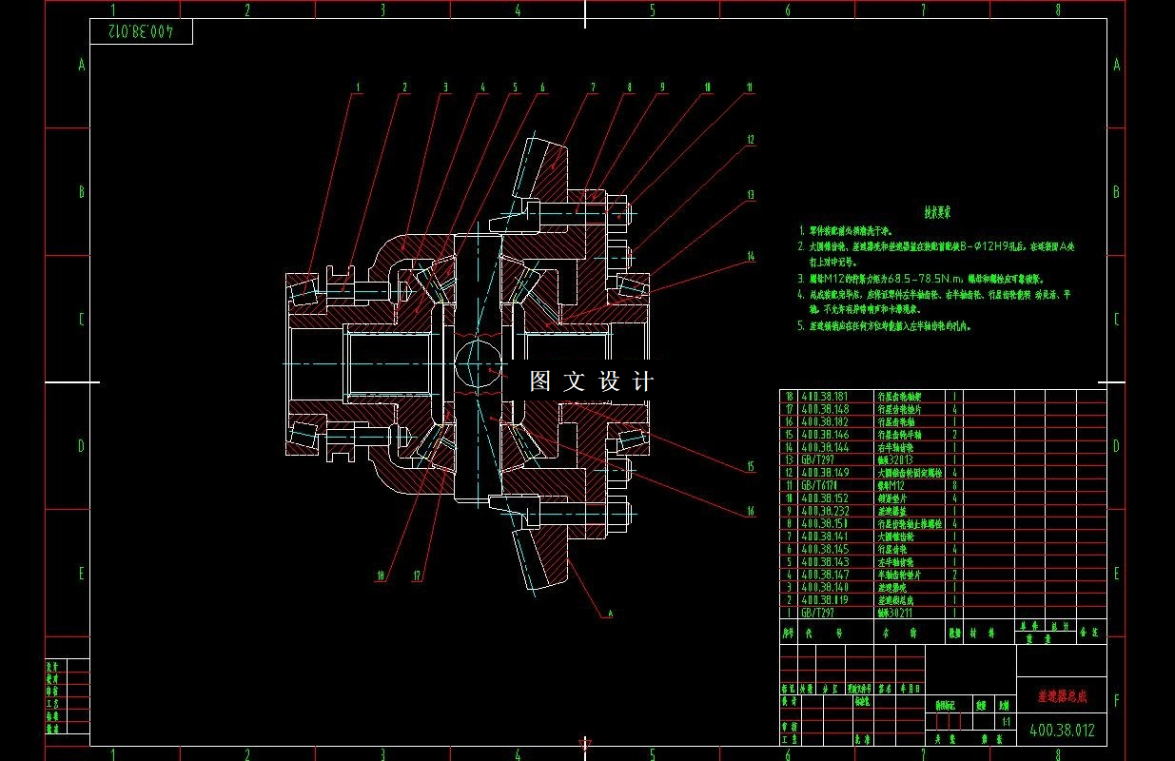The width and height of the screenshot is (1175, 761).
Task: Select the 1:1 scale cell
Action: pos(1005,722)
